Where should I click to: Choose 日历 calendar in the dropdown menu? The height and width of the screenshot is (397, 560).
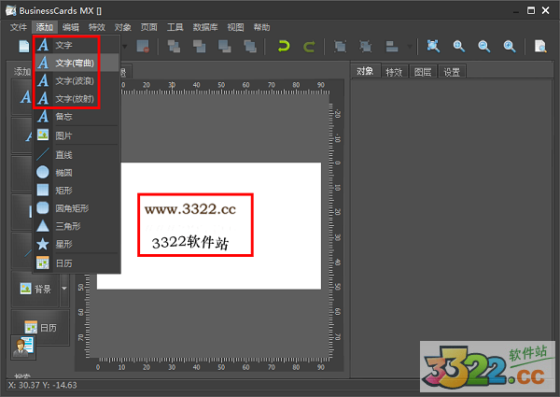[x=77, y=263]
